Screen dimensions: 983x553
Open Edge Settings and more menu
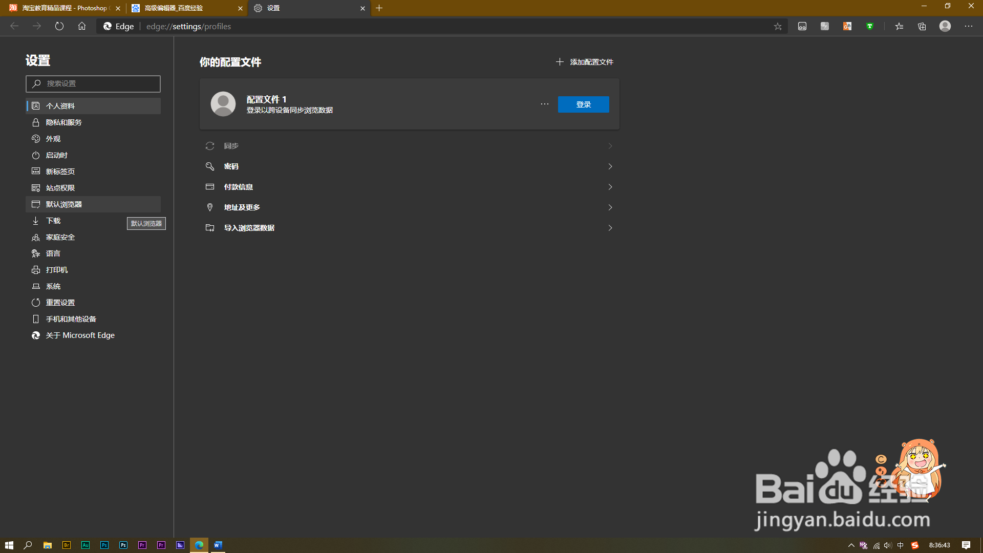[x=968, y=26]
